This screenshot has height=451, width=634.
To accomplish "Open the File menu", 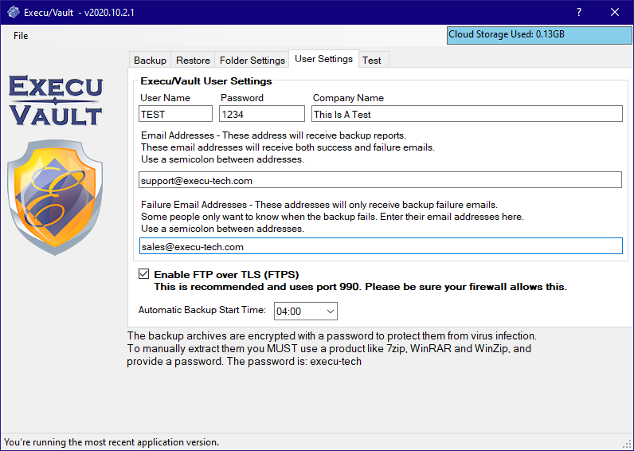I will [21, 36].
